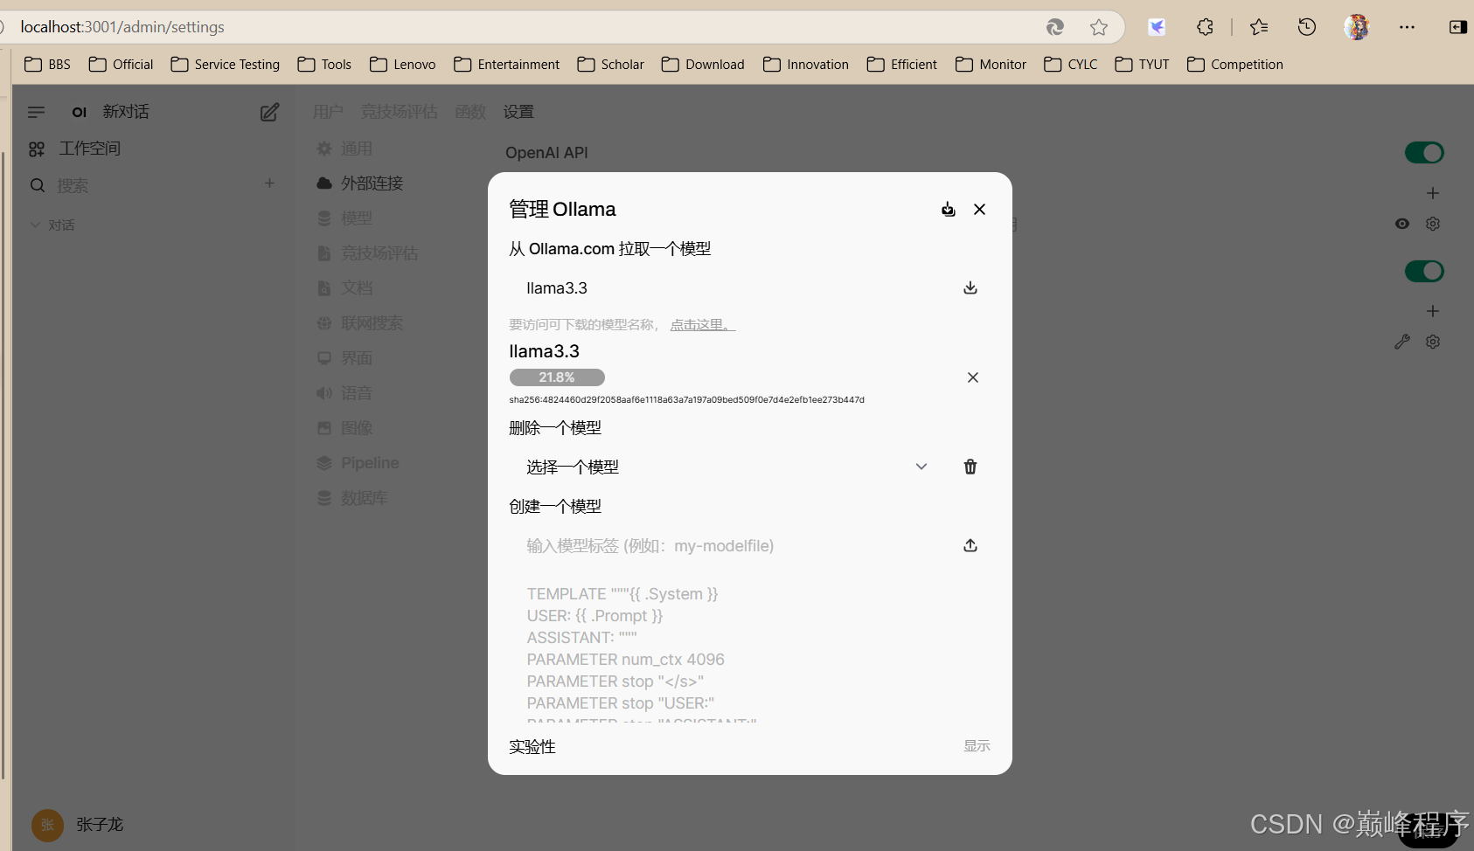Click 新对话 to start new chat
Image resolution: width=1474 pixels, height=851 pixels.
tap(126, 112)
